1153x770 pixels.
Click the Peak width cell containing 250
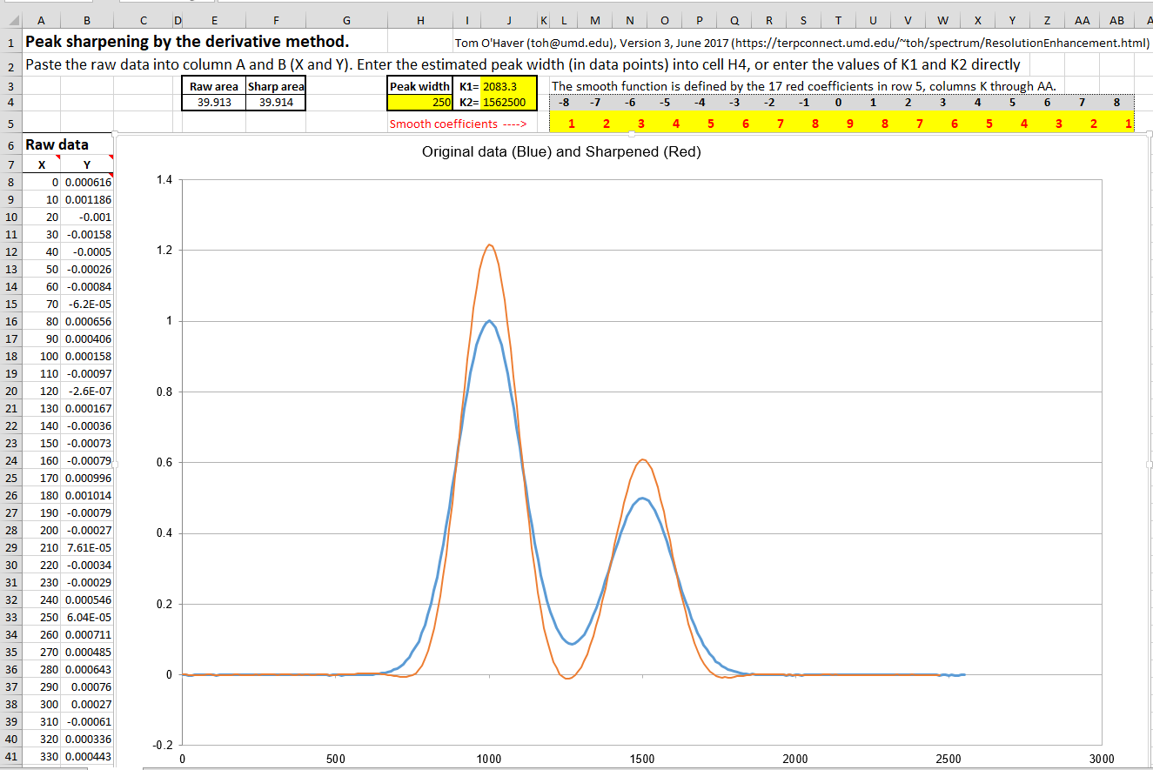click(420, 103)
